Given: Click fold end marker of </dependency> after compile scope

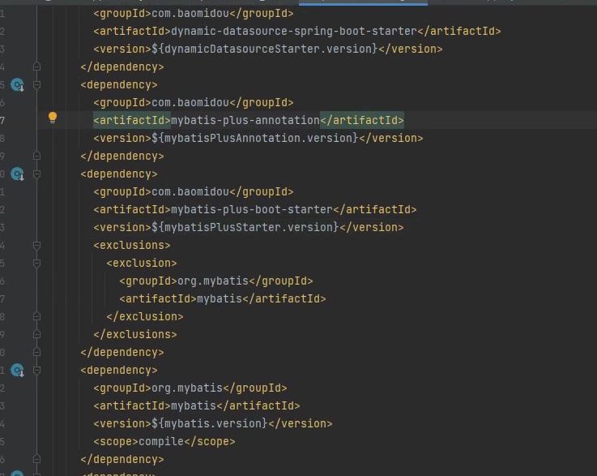Looking at the screenshot, I should (x=37, y=459).
